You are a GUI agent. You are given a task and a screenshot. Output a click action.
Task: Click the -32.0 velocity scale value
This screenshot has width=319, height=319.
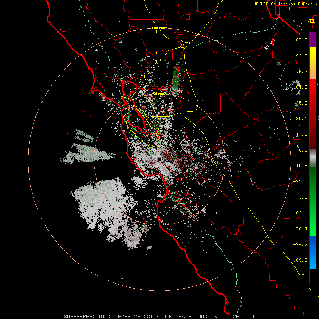[x=300, y=182]
